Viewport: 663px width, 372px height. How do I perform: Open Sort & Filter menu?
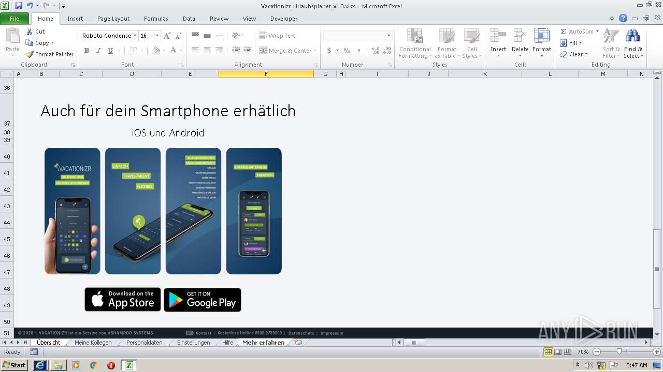coord(611,43)
